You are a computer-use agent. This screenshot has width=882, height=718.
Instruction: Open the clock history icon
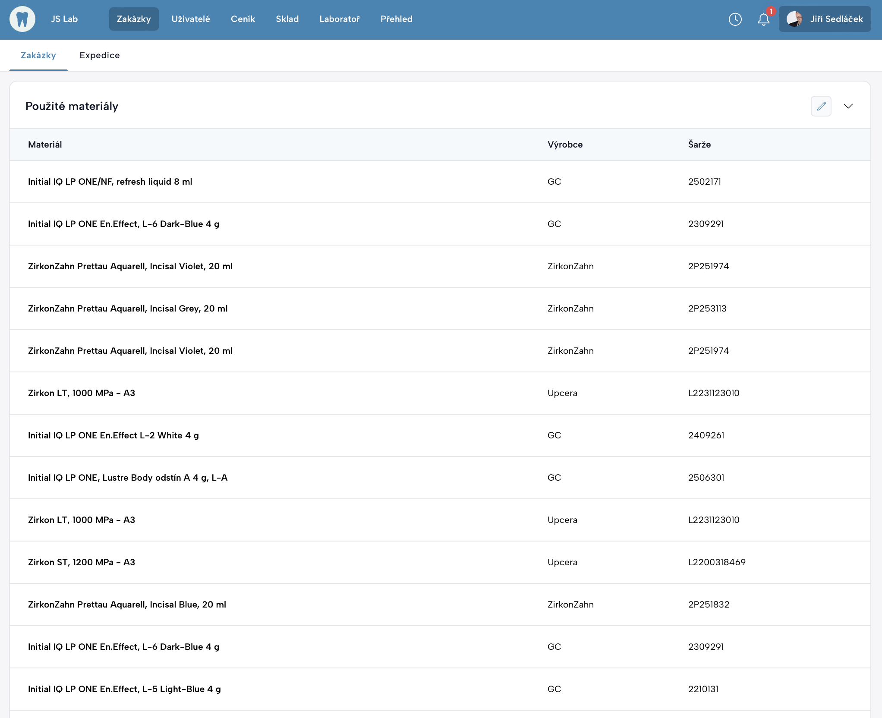coord(735,19)
